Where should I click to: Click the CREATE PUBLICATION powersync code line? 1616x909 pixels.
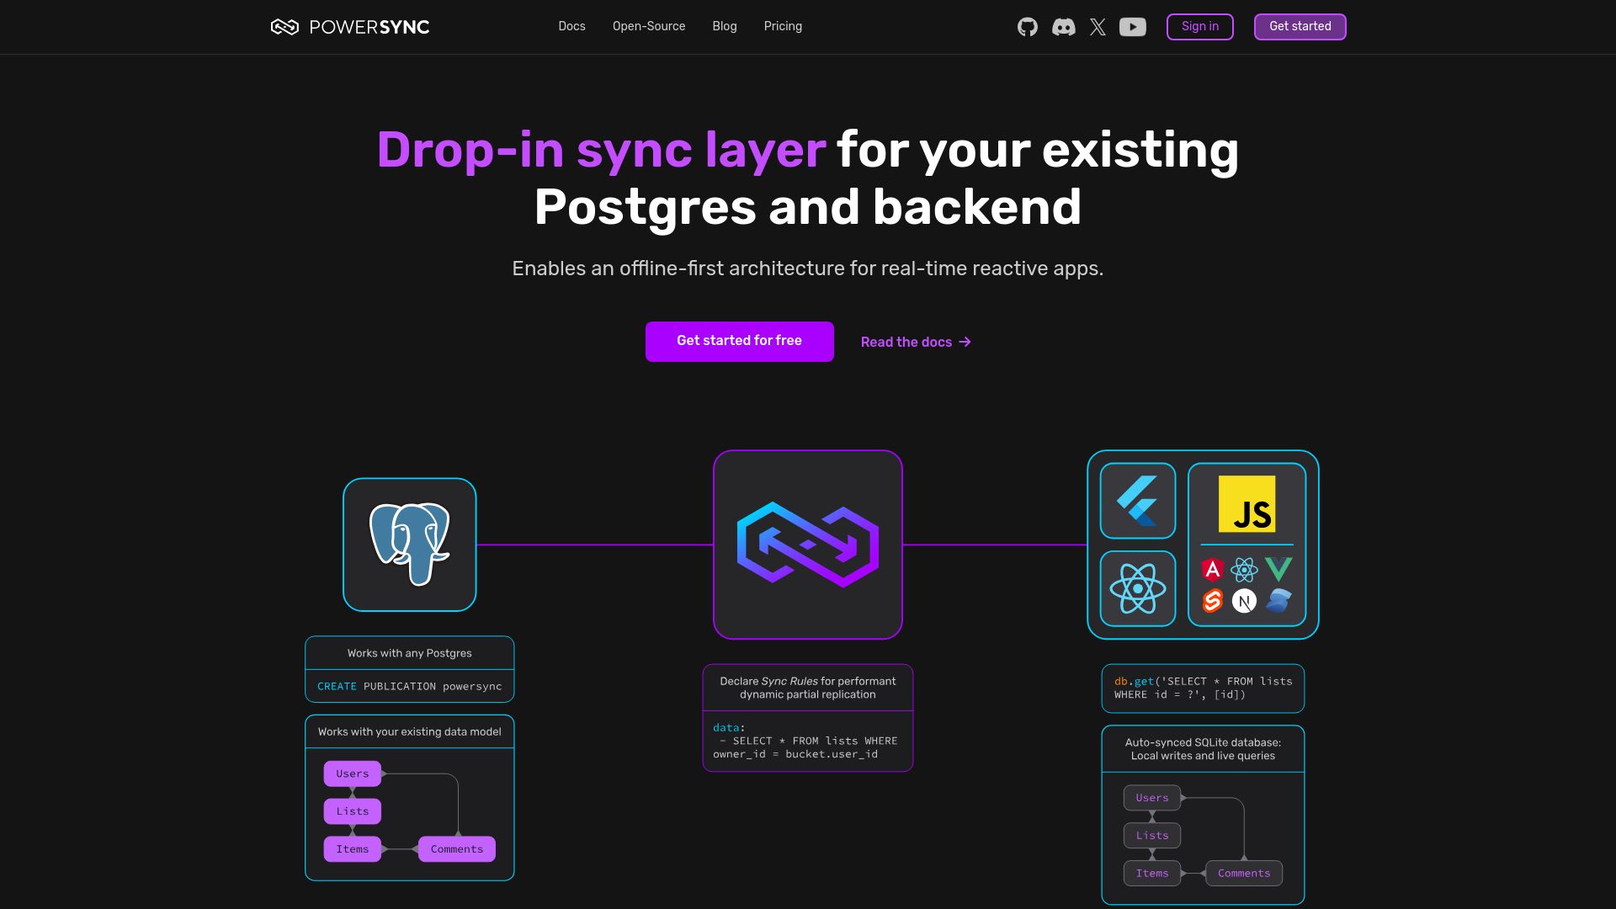[x=410, y=687]
